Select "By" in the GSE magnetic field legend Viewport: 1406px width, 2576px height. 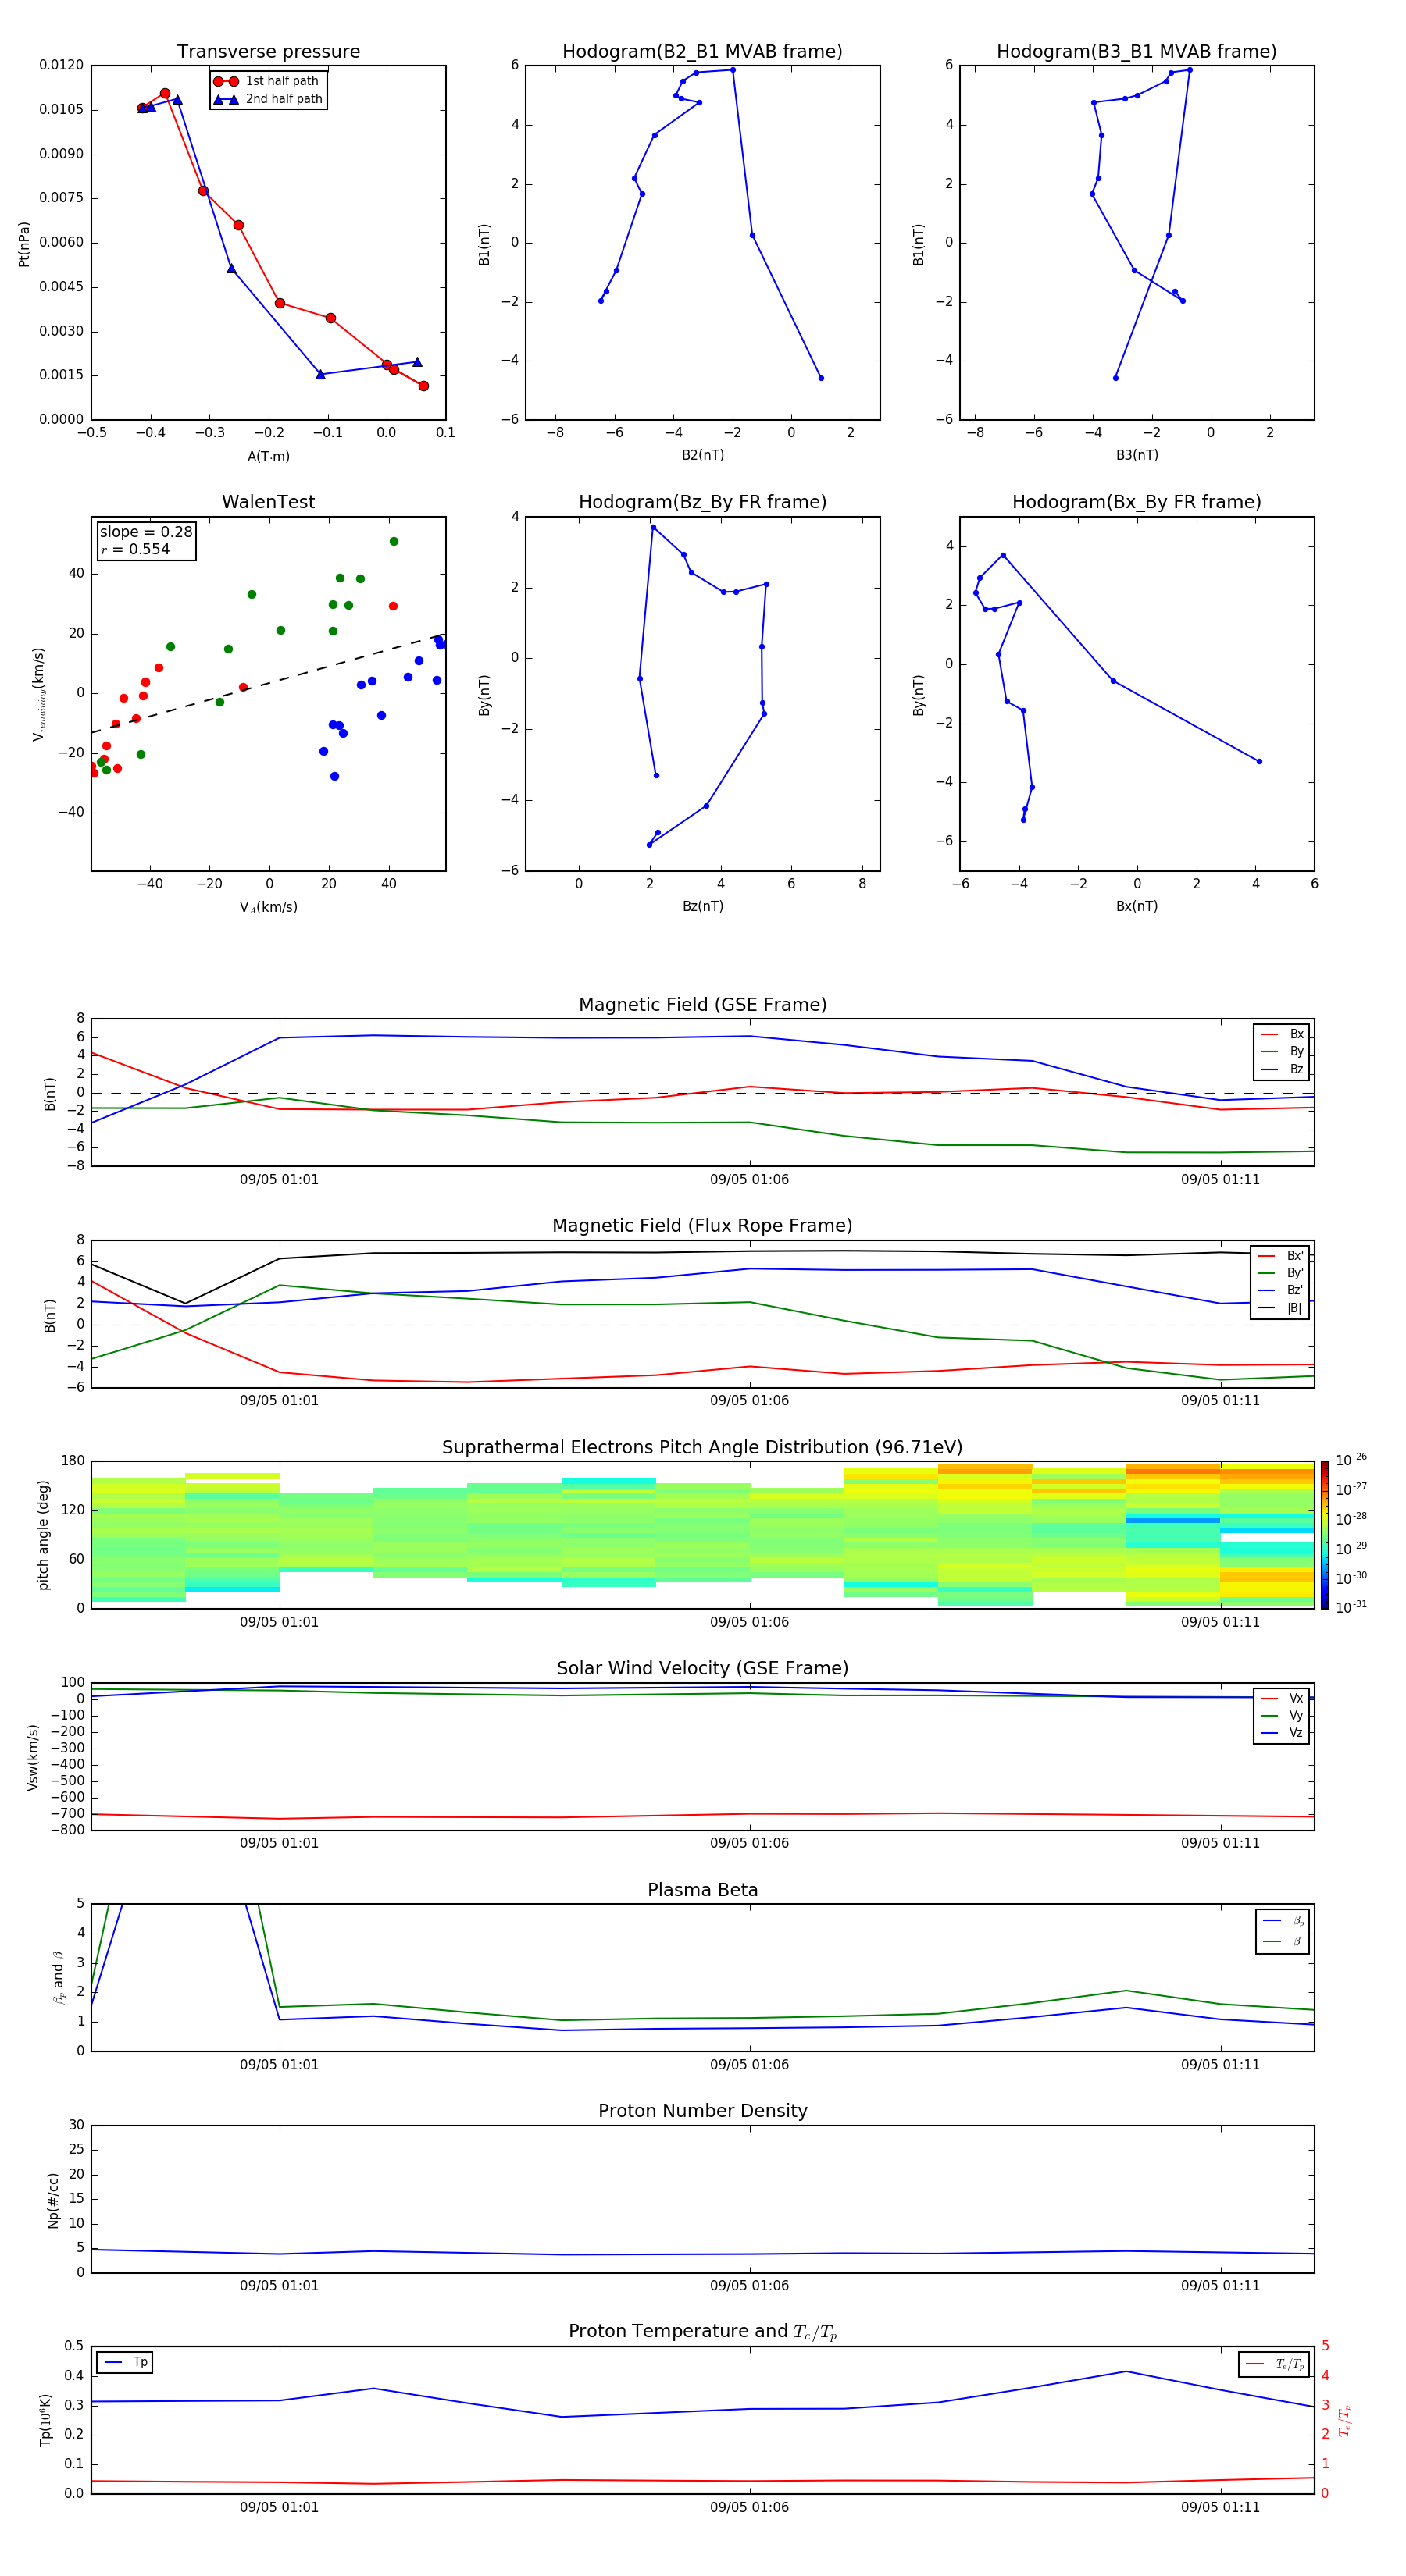1283,1051
